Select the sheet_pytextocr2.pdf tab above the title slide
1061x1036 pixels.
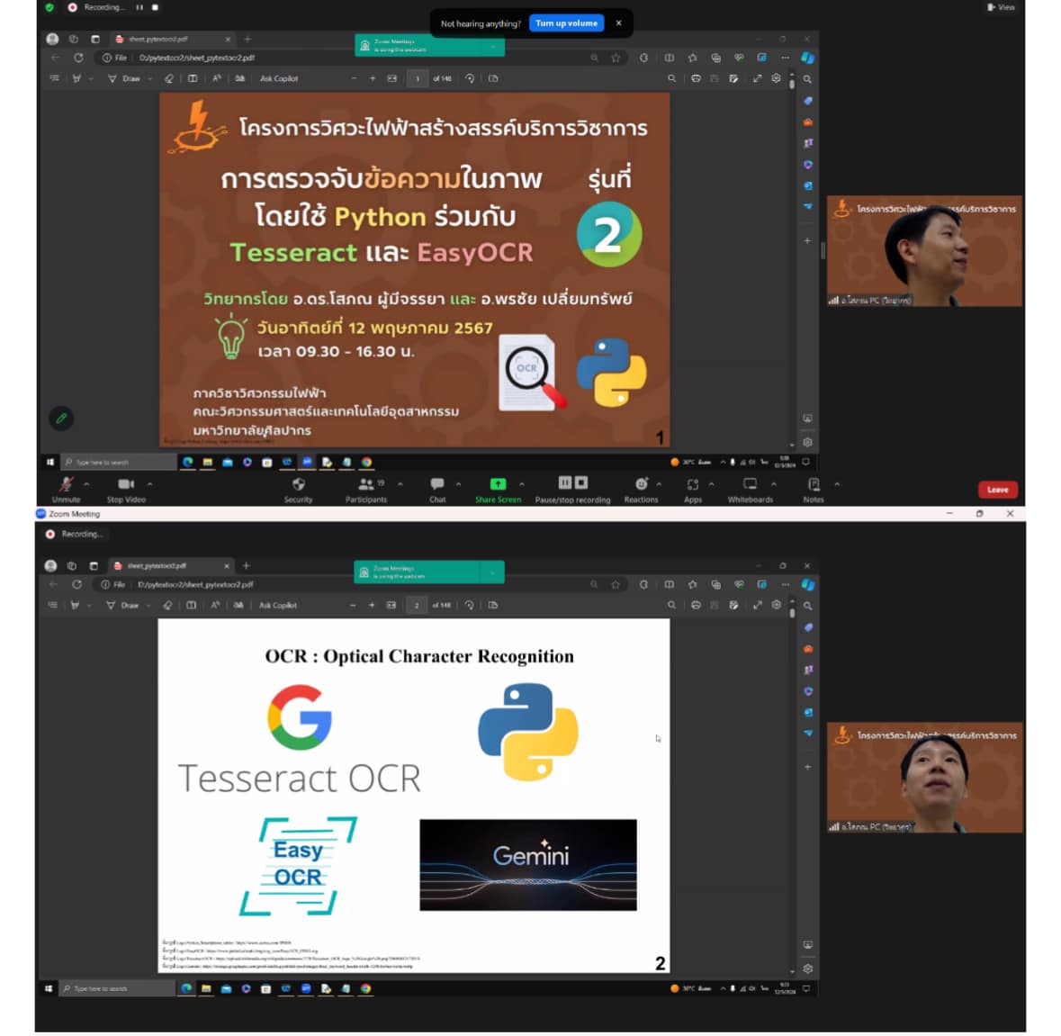tap(173, 40)
